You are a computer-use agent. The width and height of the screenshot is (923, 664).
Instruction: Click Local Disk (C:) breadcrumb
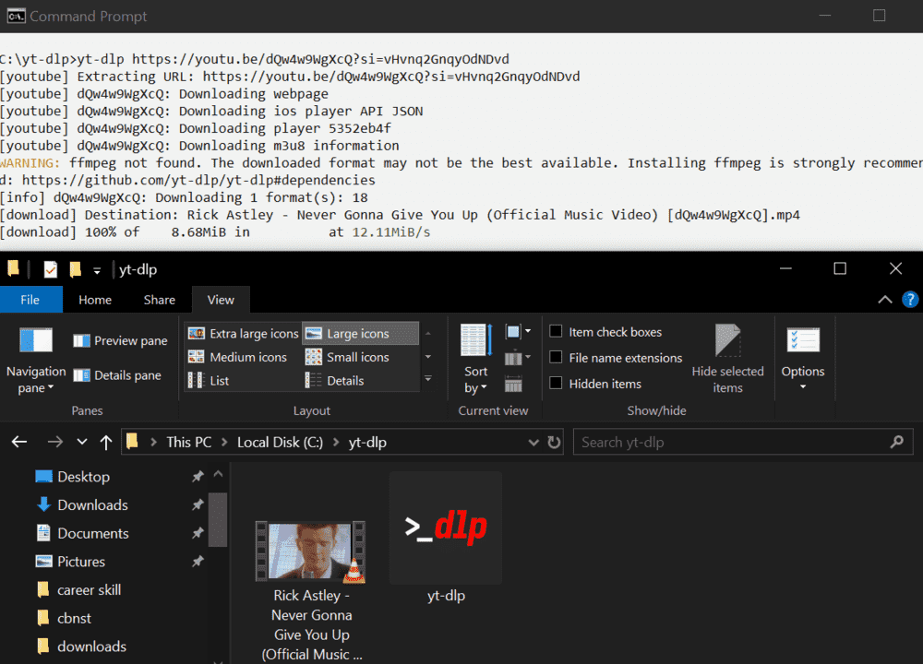pos(280,442)
